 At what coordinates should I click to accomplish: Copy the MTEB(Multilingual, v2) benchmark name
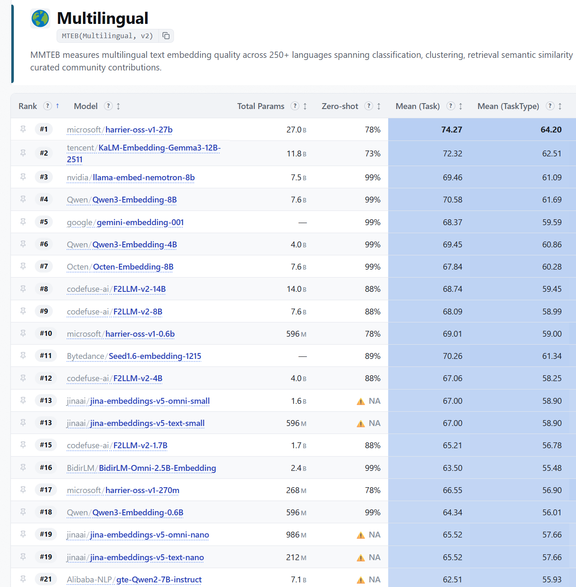click(x=166, y=36)
